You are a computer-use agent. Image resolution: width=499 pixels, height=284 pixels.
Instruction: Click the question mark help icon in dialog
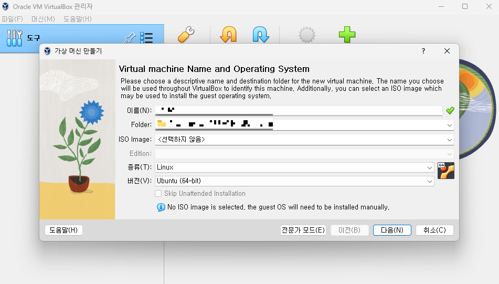[x=423, y=51]
